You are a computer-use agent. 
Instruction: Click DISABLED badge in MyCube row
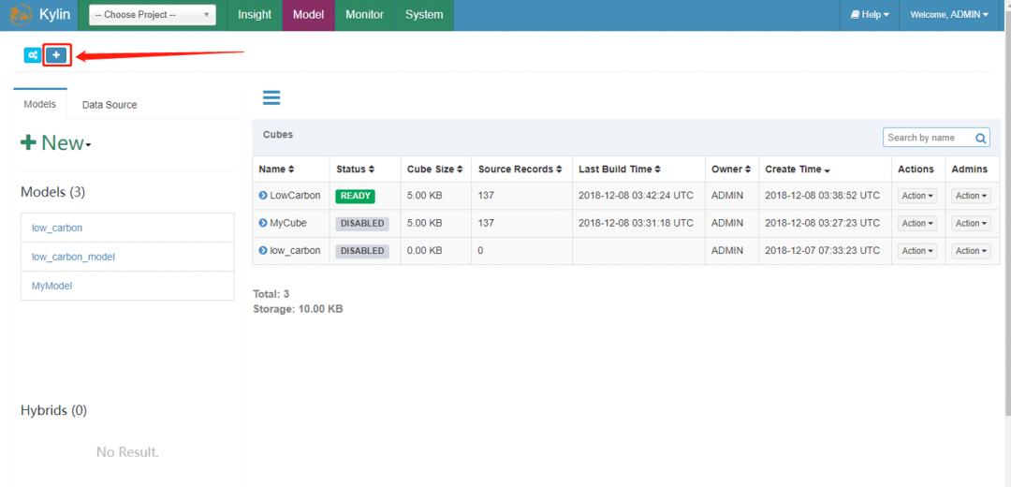coord(361,223)
